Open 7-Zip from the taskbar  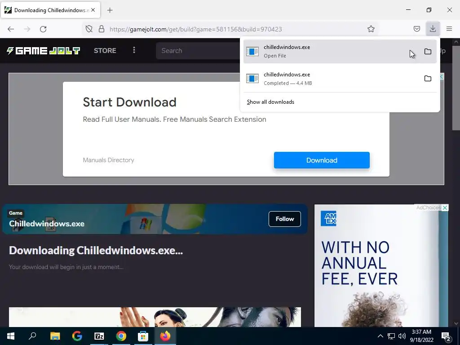[99, 336]
